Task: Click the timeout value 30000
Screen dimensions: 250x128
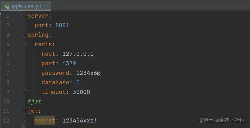Action: point(81,92)
